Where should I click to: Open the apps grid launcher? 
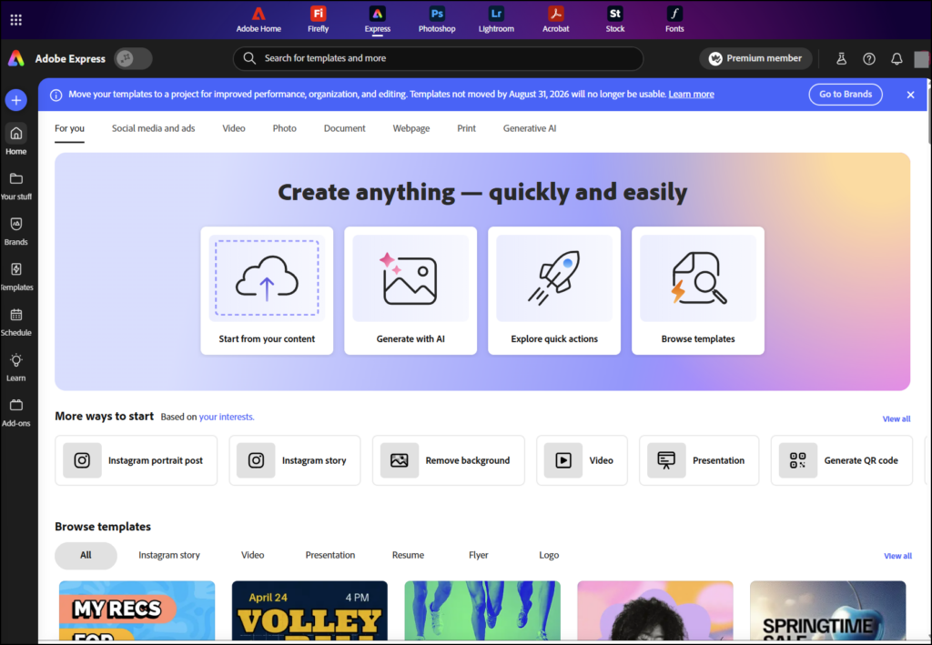pos(16,20)
